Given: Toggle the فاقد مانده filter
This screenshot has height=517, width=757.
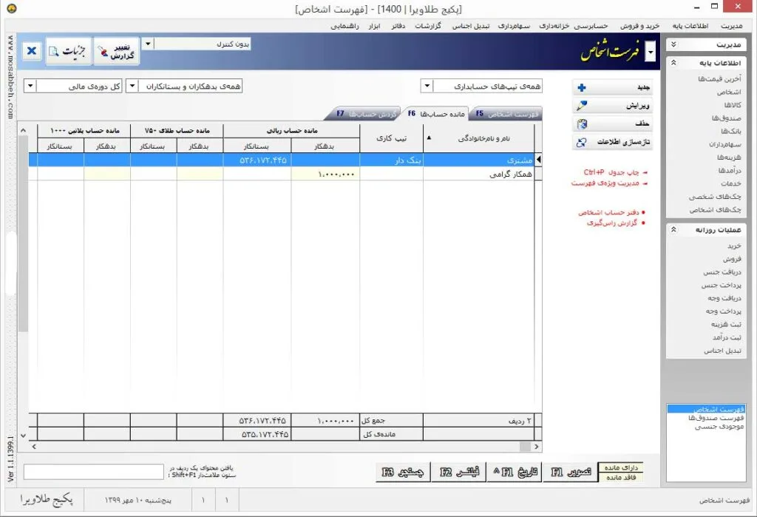Looking at the screenshot, I should point(621,477).
